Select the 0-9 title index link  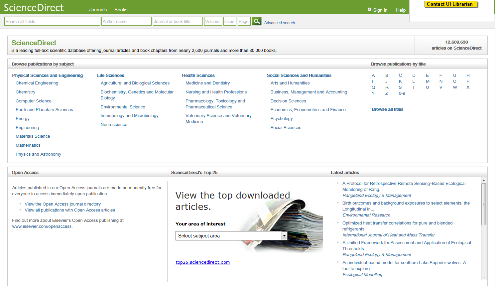tap(402, 93)
